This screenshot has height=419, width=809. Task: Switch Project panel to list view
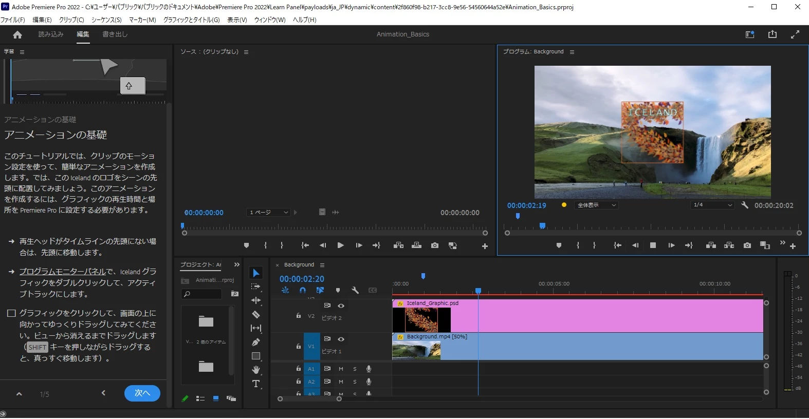(x=200, y=398)
